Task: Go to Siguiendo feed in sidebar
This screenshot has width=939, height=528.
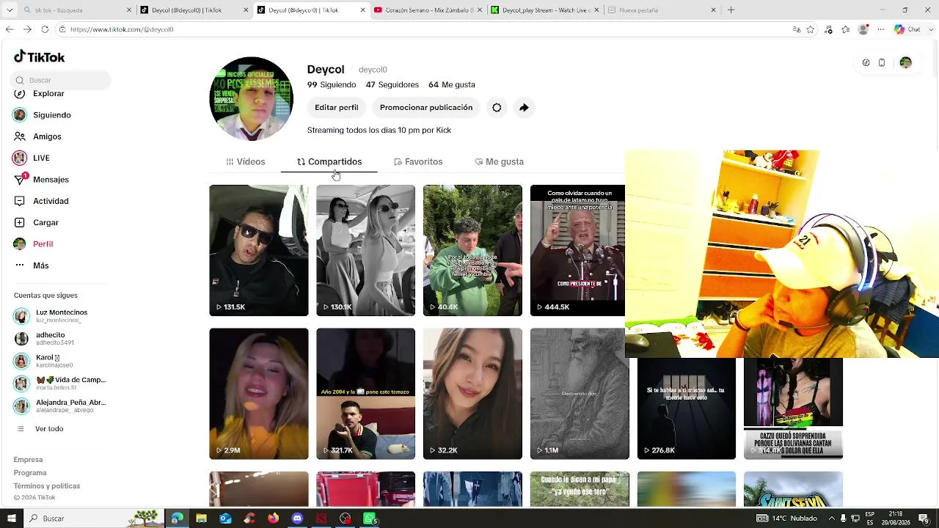Action: pos(42,115)
